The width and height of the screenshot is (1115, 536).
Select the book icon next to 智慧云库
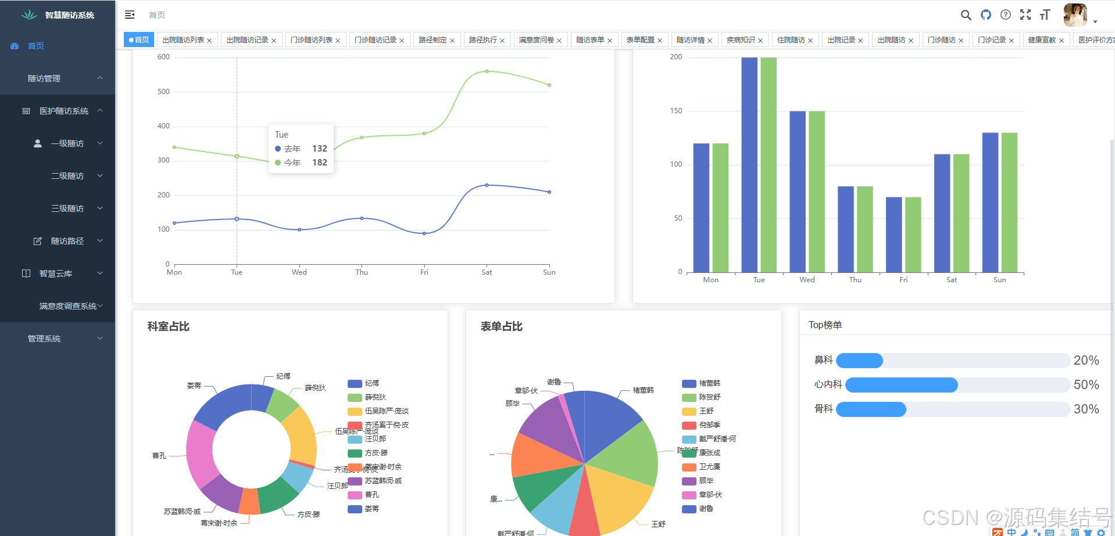26,273
